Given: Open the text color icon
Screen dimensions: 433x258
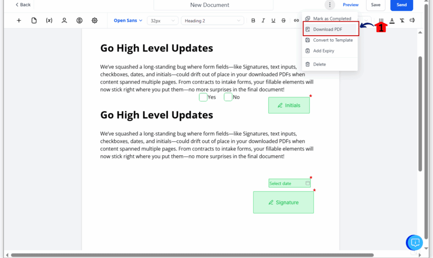Looking at the screenshot, I should pos(392,20).
